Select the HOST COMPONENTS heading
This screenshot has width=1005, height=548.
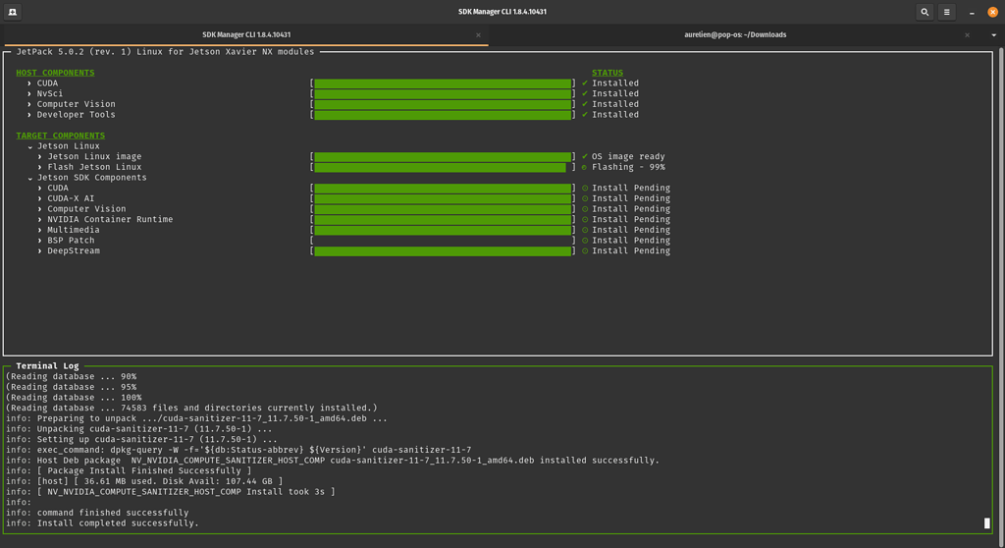[55, 73]
